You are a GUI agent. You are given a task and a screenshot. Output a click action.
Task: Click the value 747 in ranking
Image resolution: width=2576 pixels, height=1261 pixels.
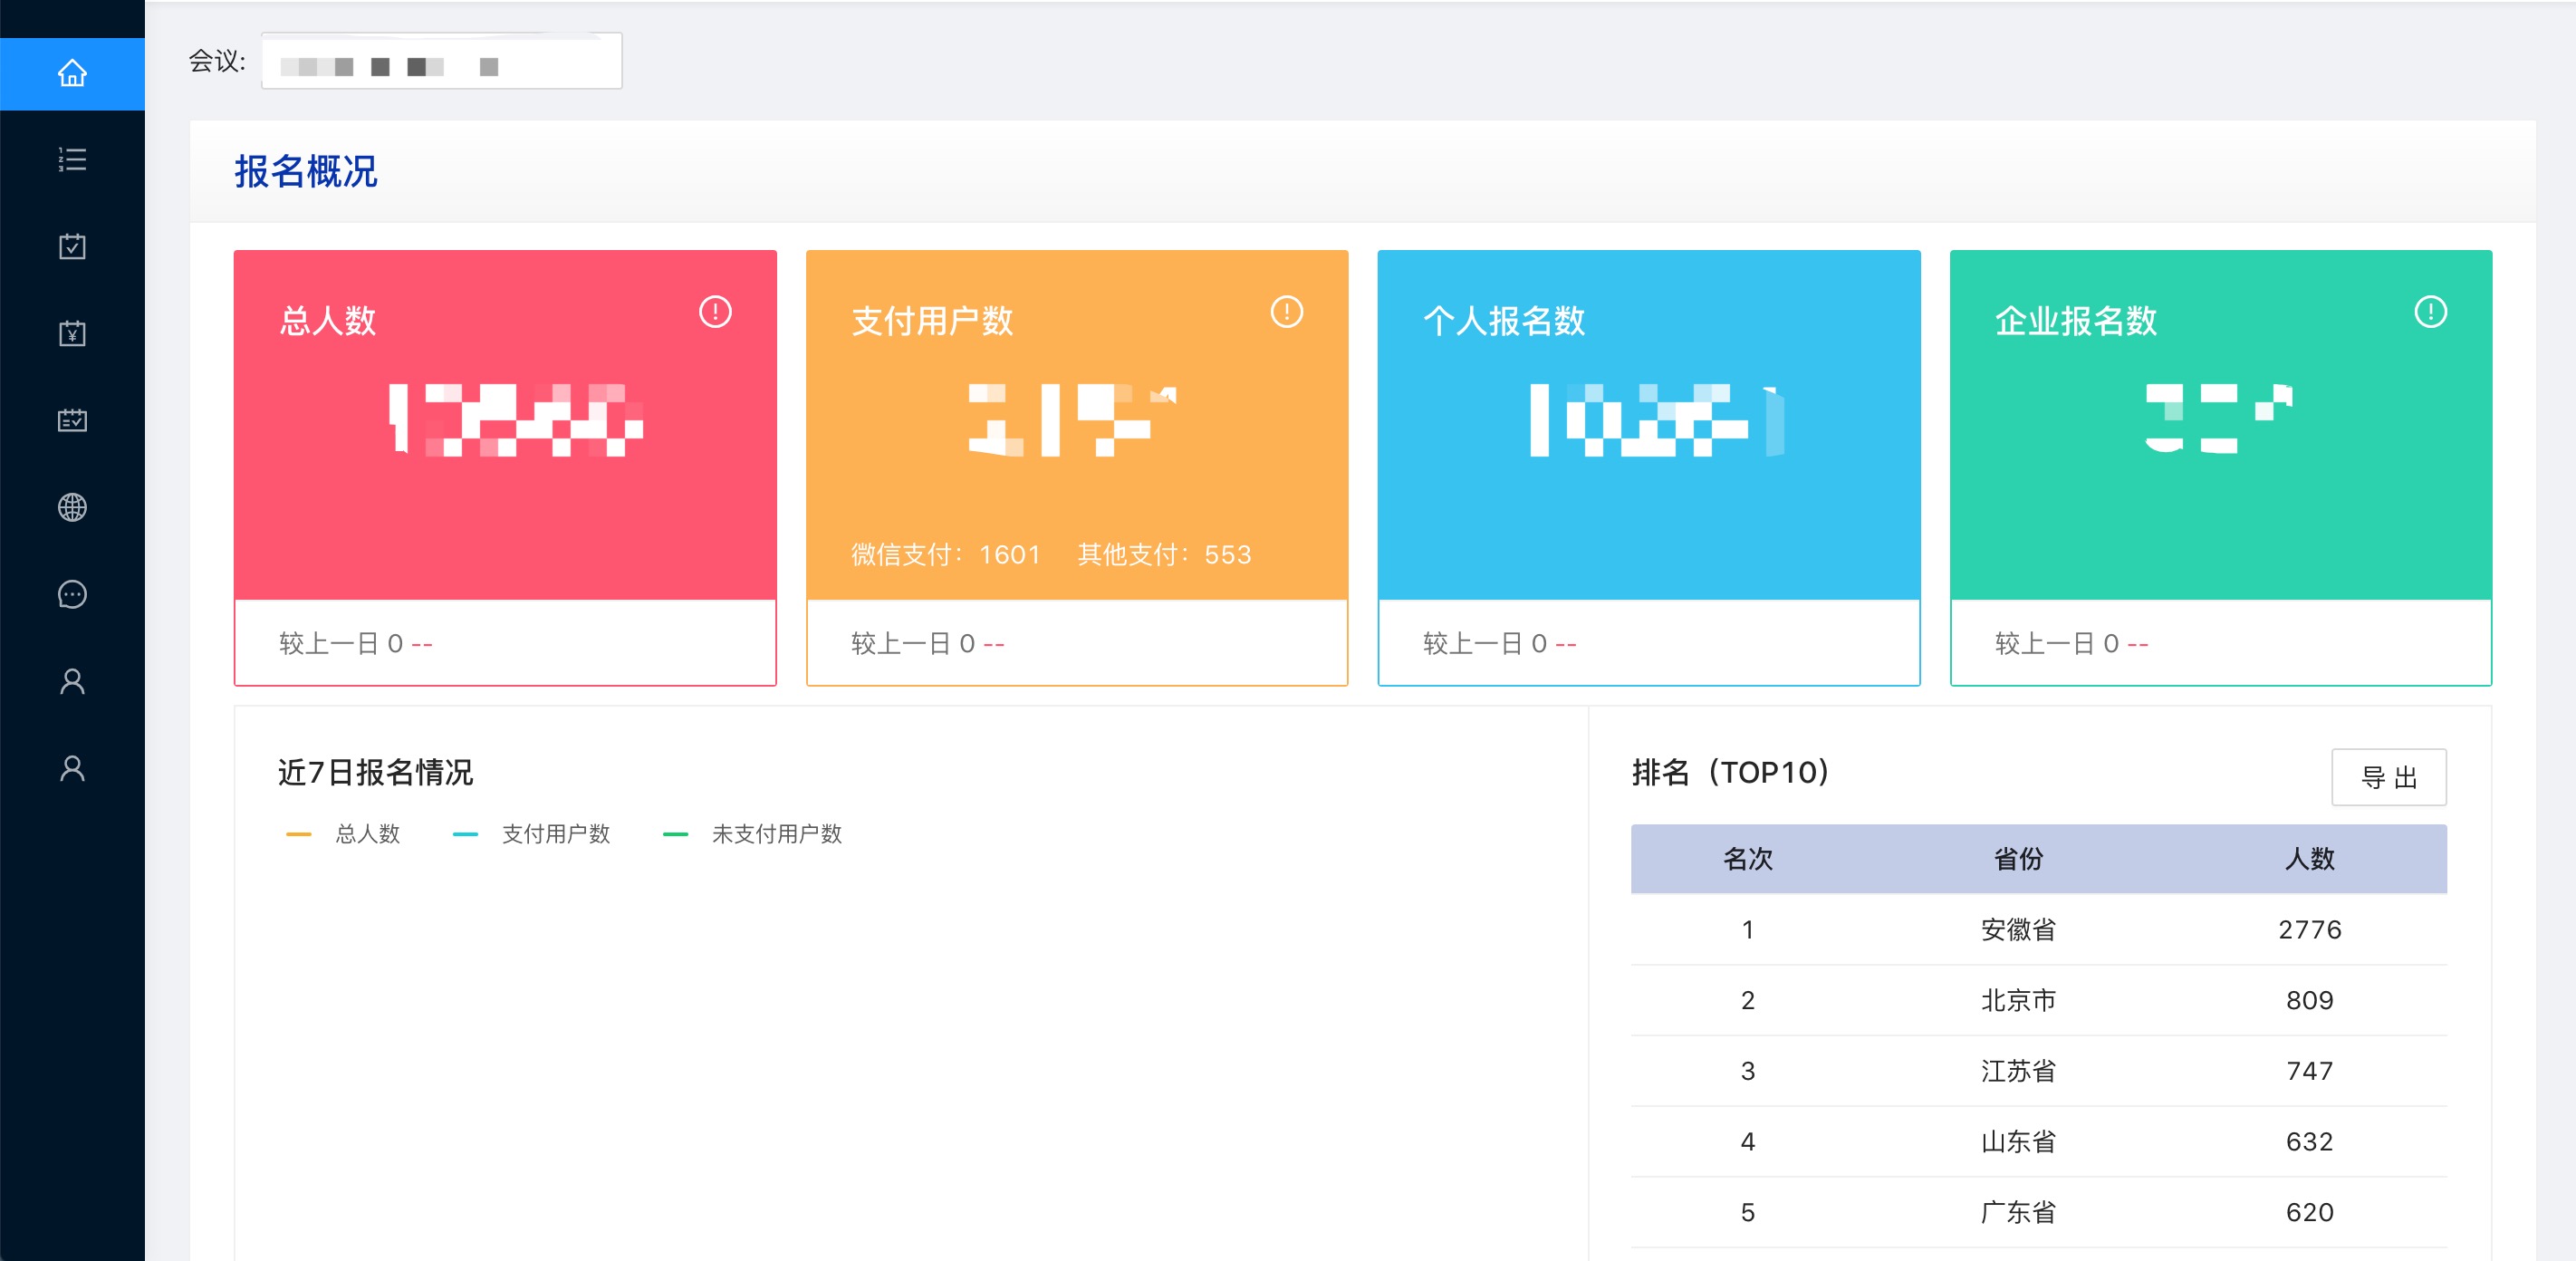tap(2310, 1072)
